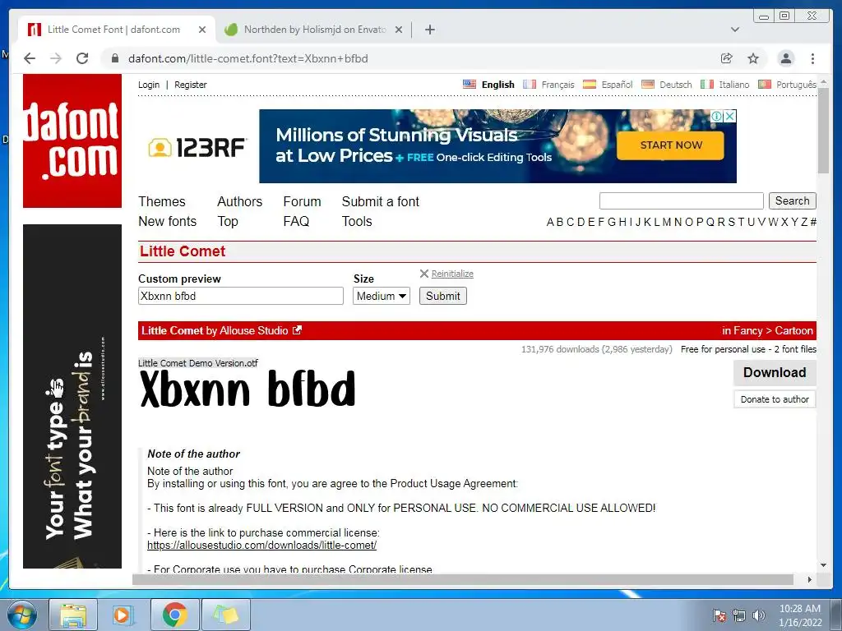Click the browser forward arrow
Screen dimensions: 842x631
(56, 58)
